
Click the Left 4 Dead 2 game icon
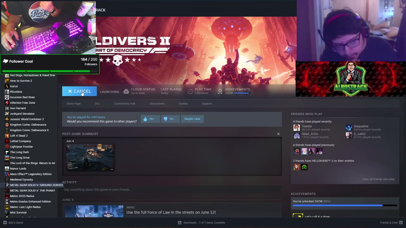(x=7, y=136)
